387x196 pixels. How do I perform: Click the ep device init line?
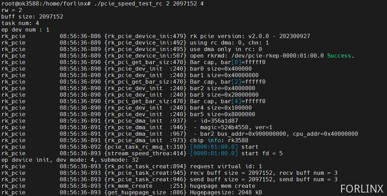click(x=70, y=160)
